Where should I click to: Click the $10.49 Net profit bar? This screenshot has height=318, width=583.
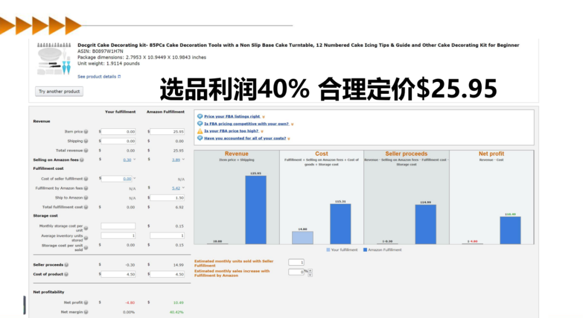tap(511, 230)
